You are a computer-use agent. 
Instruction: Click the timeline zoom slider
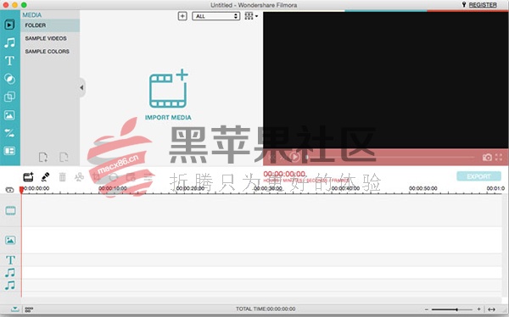[452, 309]
